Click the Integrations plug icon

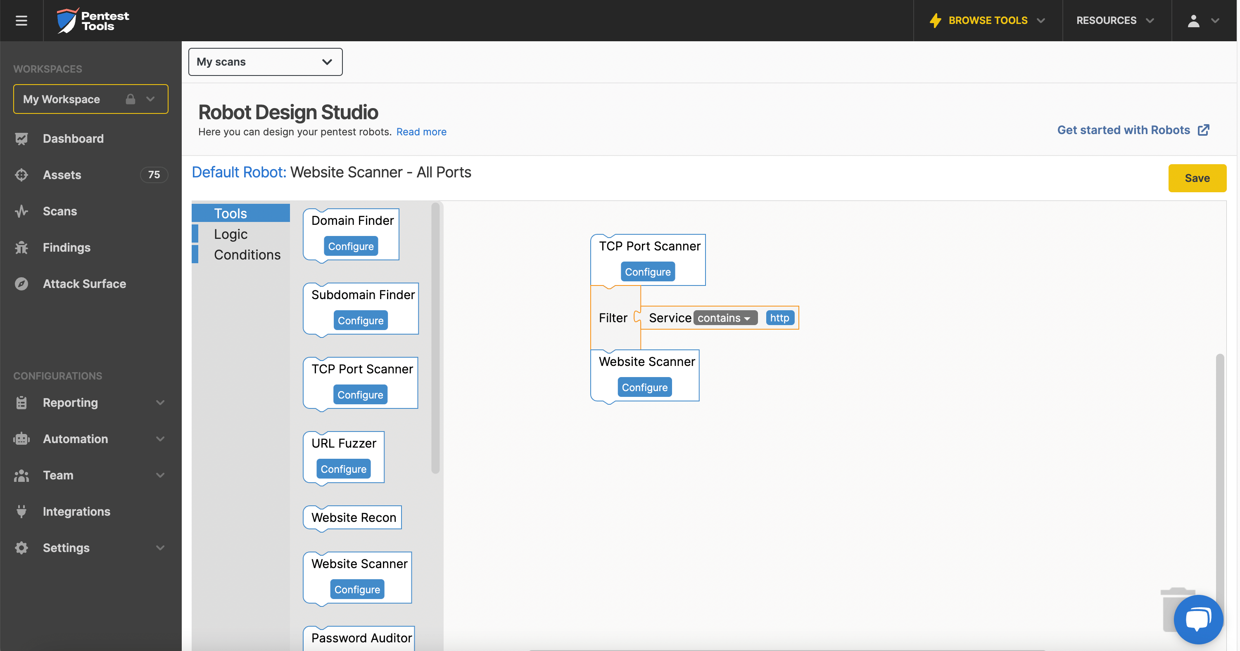21,511
